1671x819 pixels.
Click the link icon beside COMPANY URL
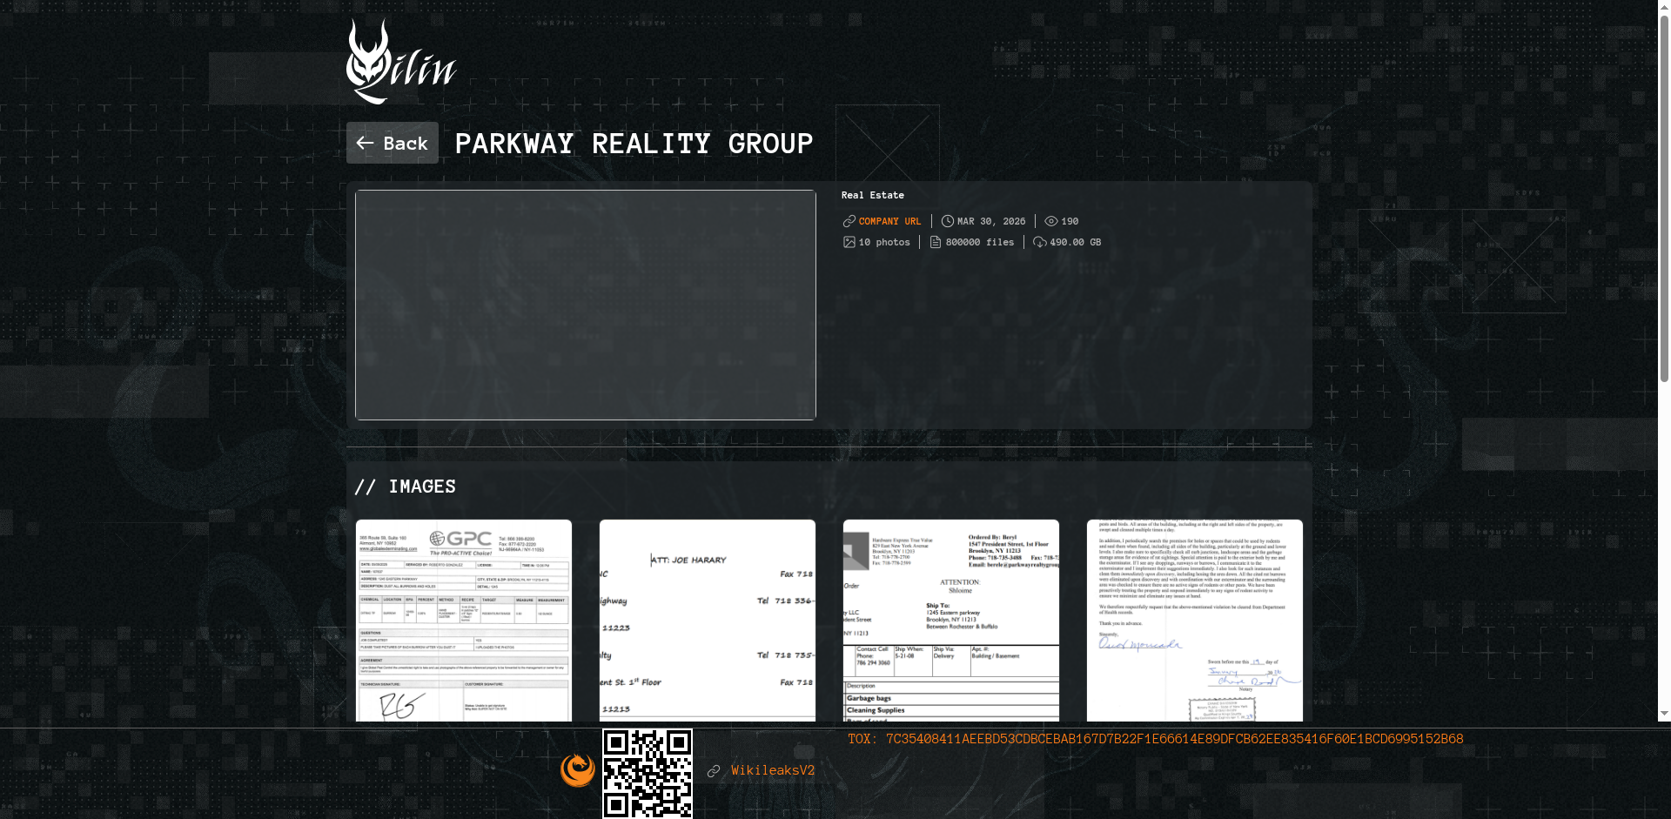pyautogui.click(x=849, y=221)
